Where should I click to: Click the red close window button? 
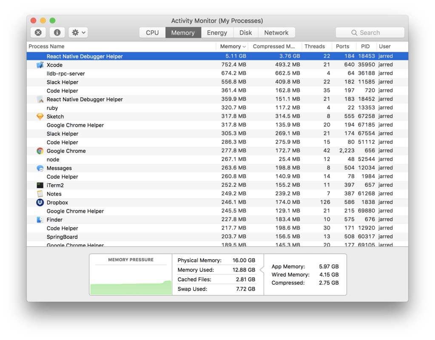click(34, 20)
